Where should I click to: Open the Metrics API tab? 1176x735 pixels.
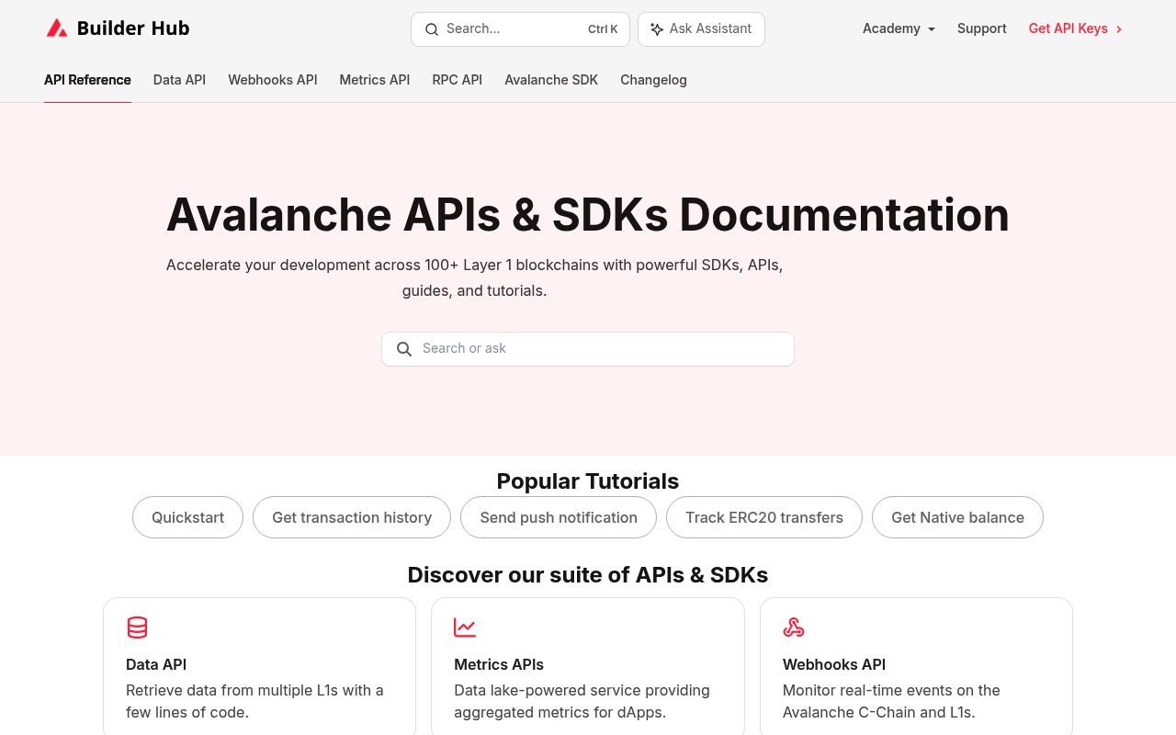(375, 80)
